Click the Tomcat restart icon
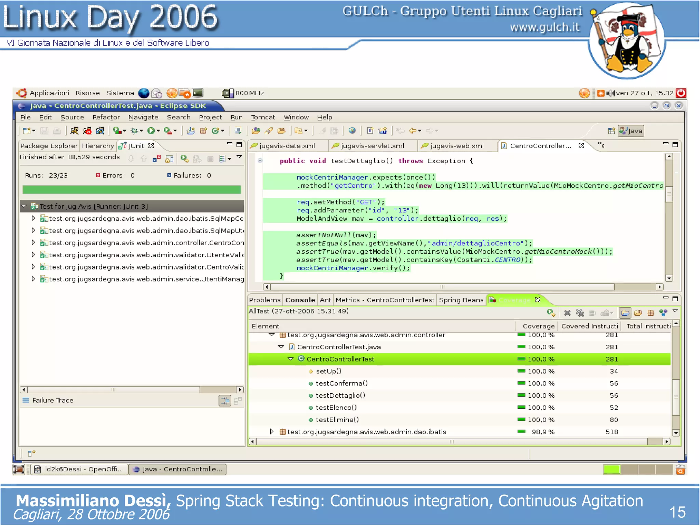Image resolution: width=700 pixels, height=525 pixels. point(100,131)
